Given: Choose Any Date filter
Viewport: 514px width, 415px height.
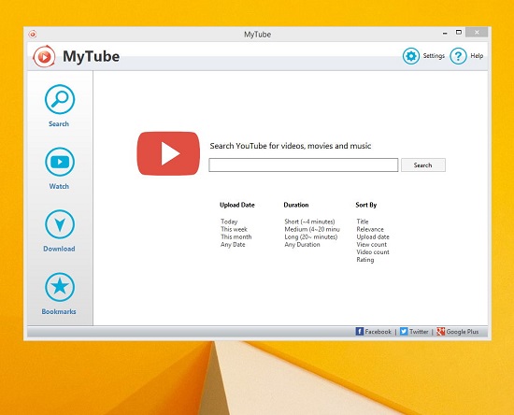Looking at the screenshot, I should click(233, 245).
